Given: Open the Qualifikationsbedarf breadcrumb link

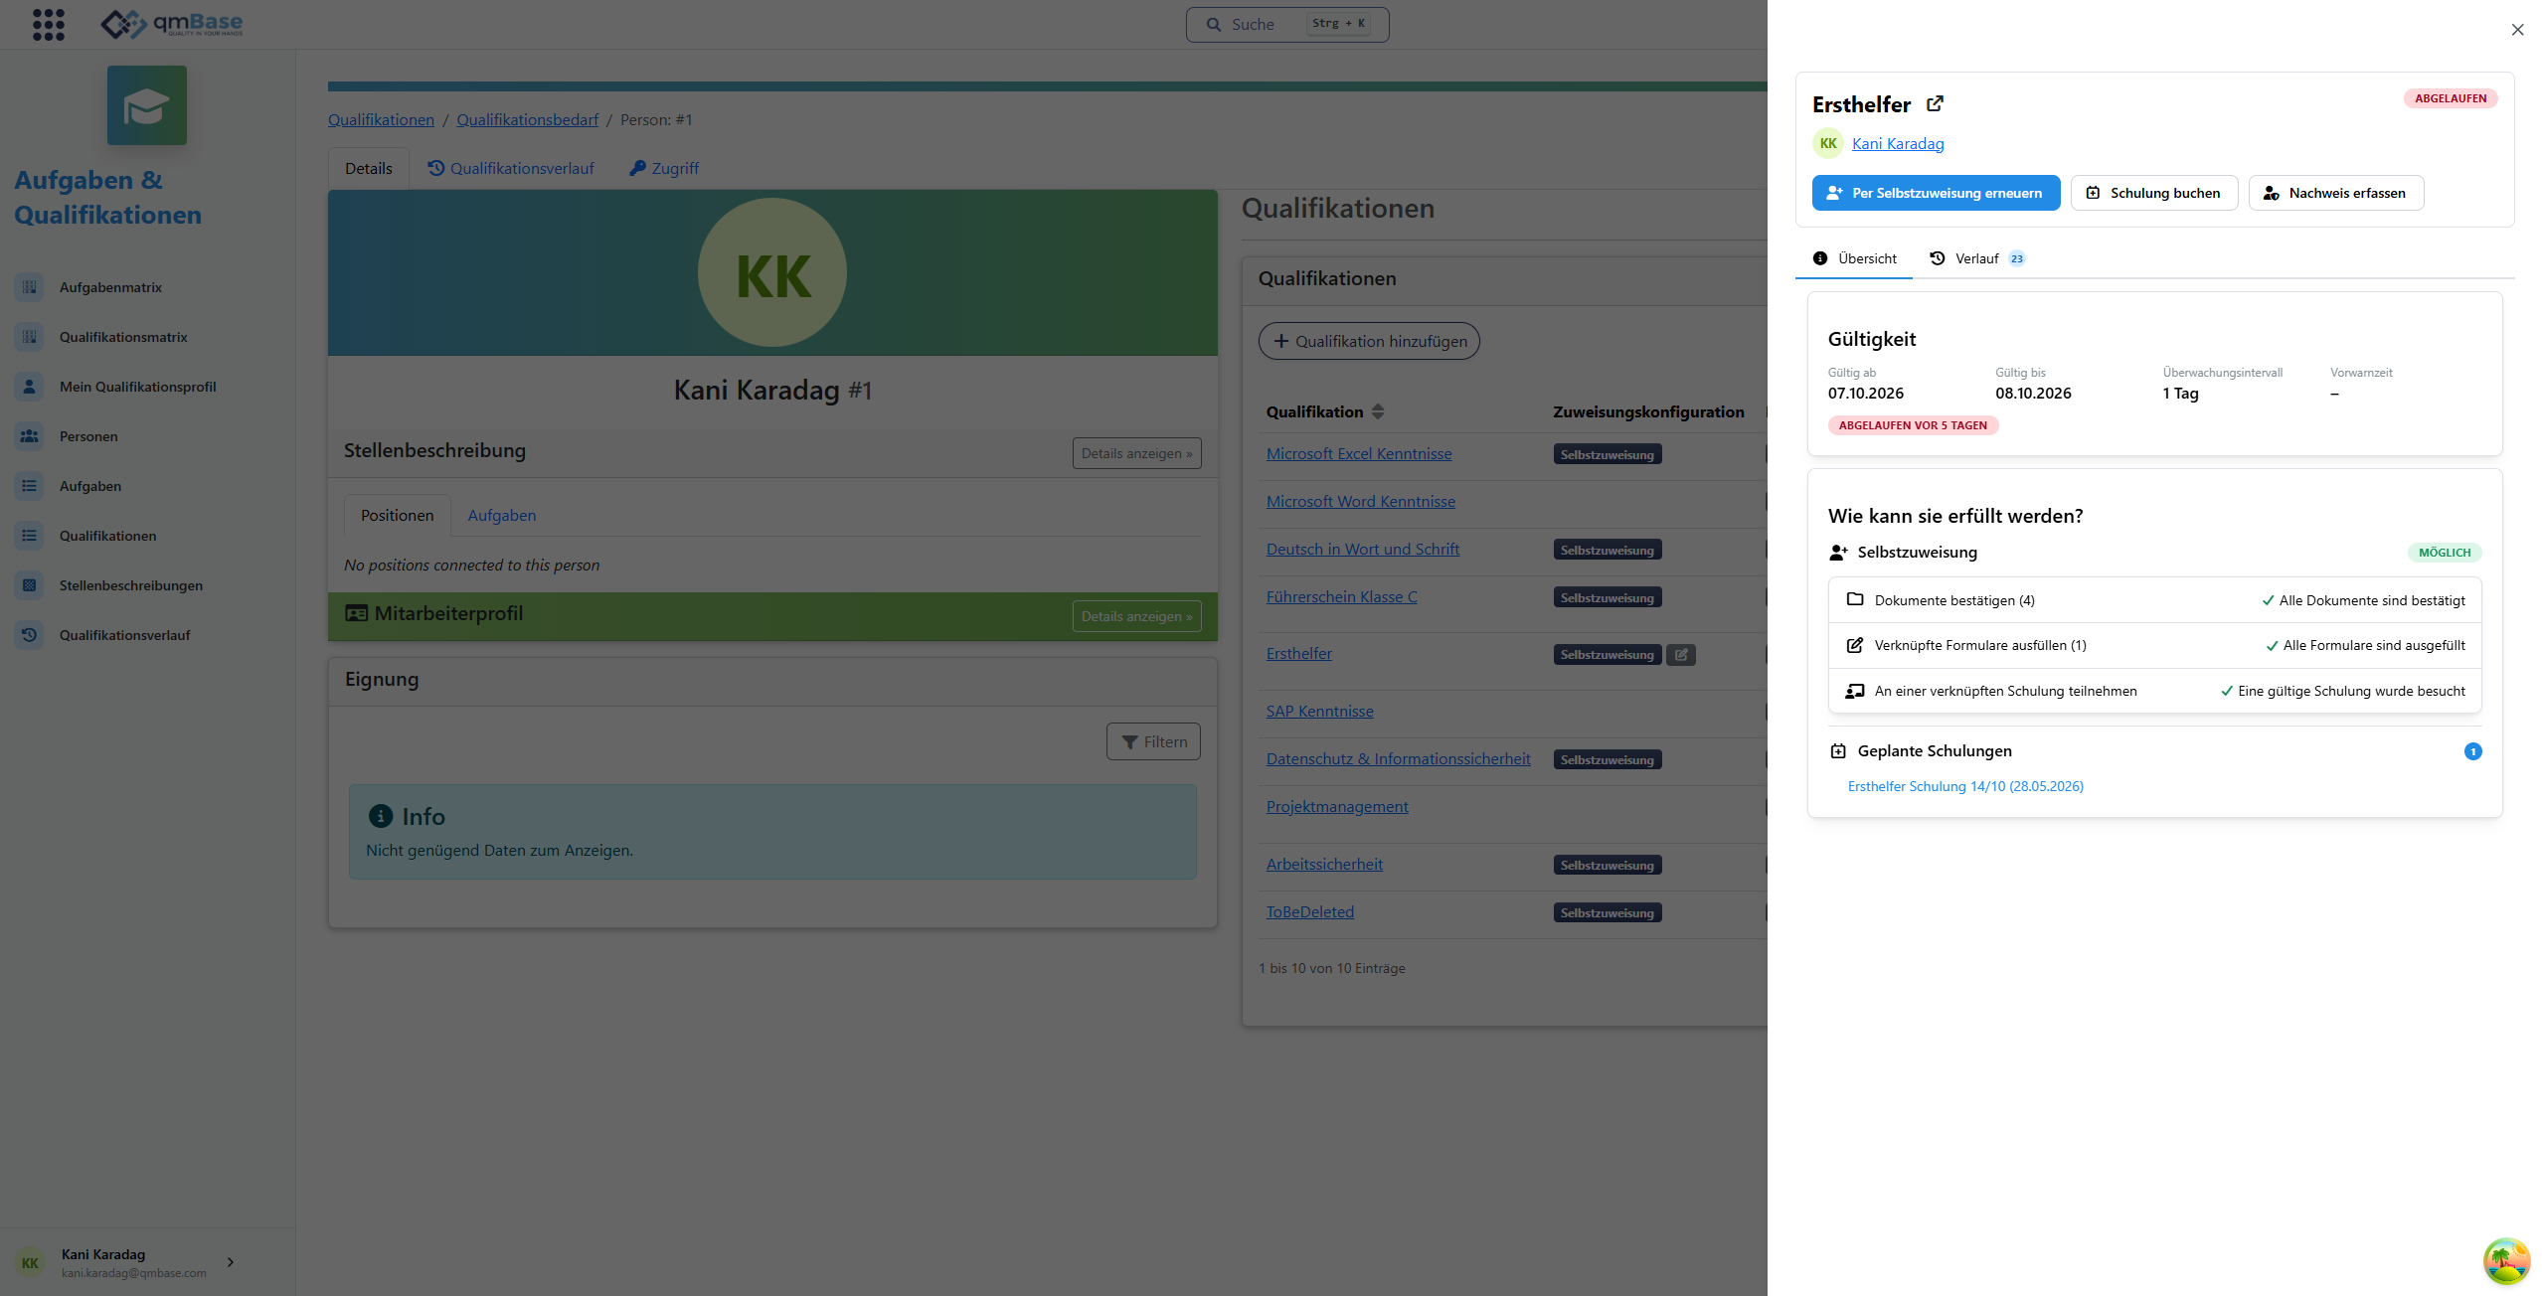Looking at the screenshot, I should [x=528, y=119].
